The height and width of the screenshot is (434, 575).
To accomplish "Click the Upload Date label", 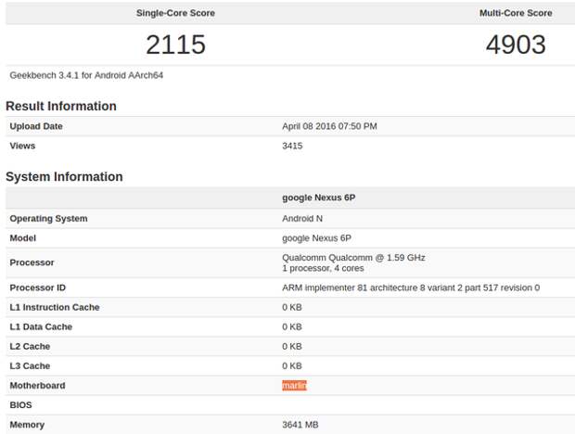I will [36, 126].
